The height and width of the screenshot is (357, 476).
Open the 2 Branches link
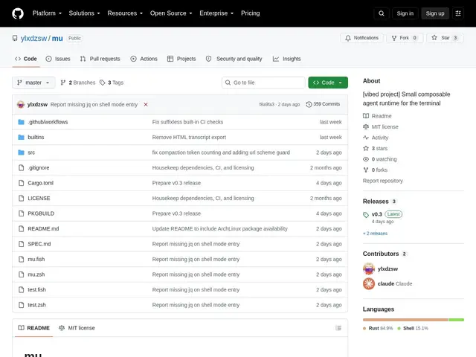tap(77, 83)
